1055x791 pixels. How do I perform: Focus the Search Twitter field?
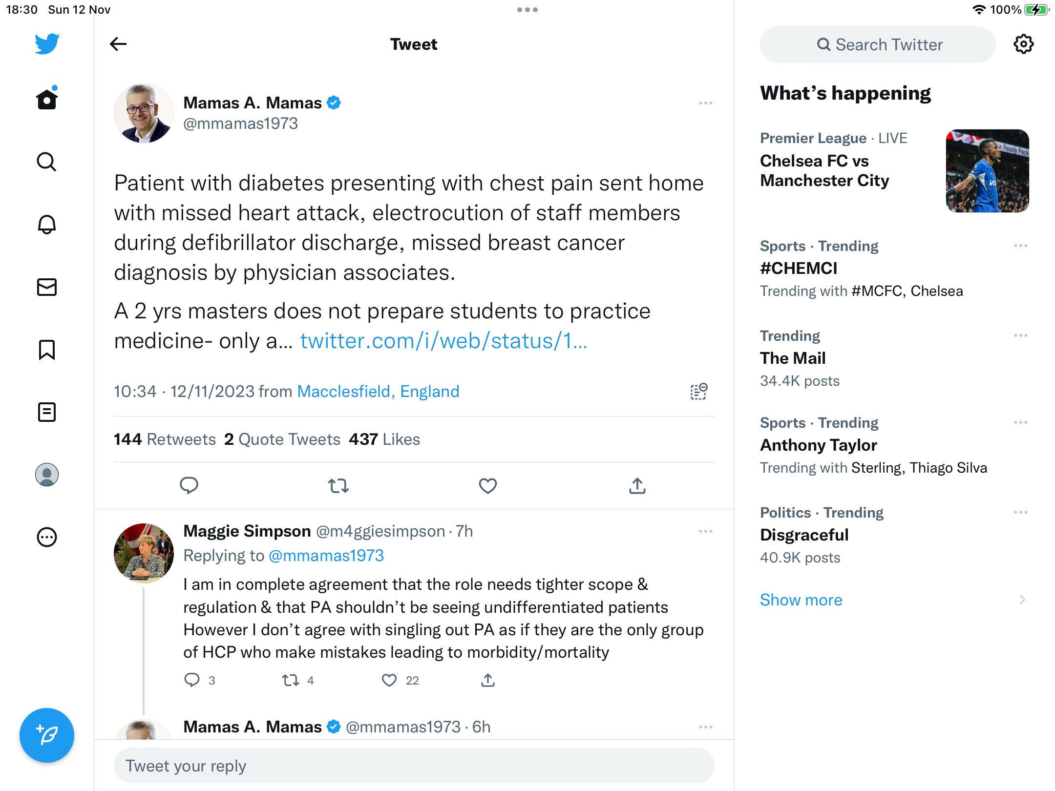[x=877, y=44]
